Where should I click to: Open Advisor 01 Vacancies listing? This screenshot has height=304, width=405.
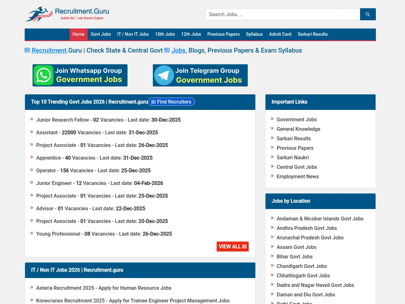point(91,208)
